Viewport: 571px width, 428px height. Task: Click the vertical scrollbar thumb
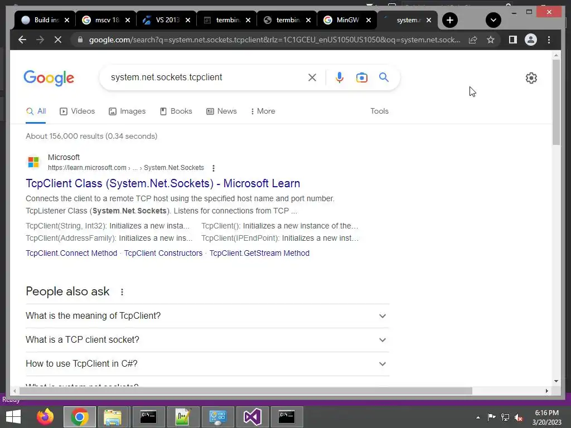pos(556,103)
